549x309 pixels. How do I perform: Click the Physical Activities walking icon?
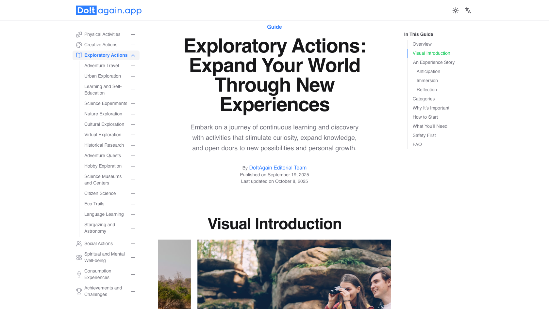click(x=79, y=34)
